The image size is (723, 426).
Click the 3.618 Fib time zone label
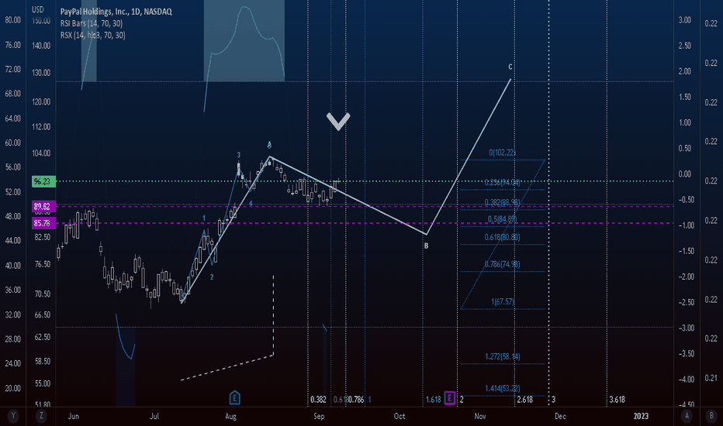[x=617, y=400]
